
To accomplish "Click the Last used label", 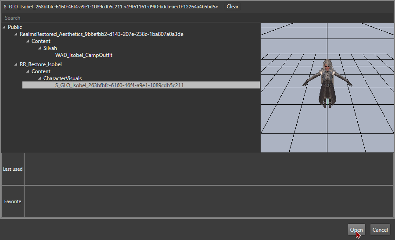I will pyautogui.click(x=13, y=169).
